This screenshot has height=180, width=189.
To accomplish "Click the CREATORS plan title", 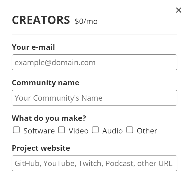I will point(41,20).
